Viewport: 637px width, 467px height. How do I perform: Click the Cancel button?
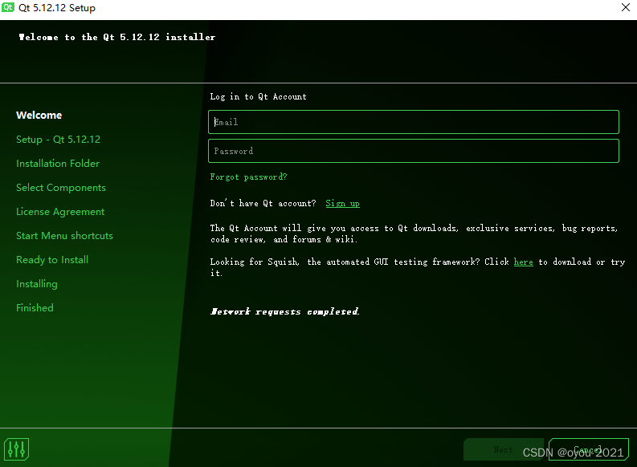588,449
